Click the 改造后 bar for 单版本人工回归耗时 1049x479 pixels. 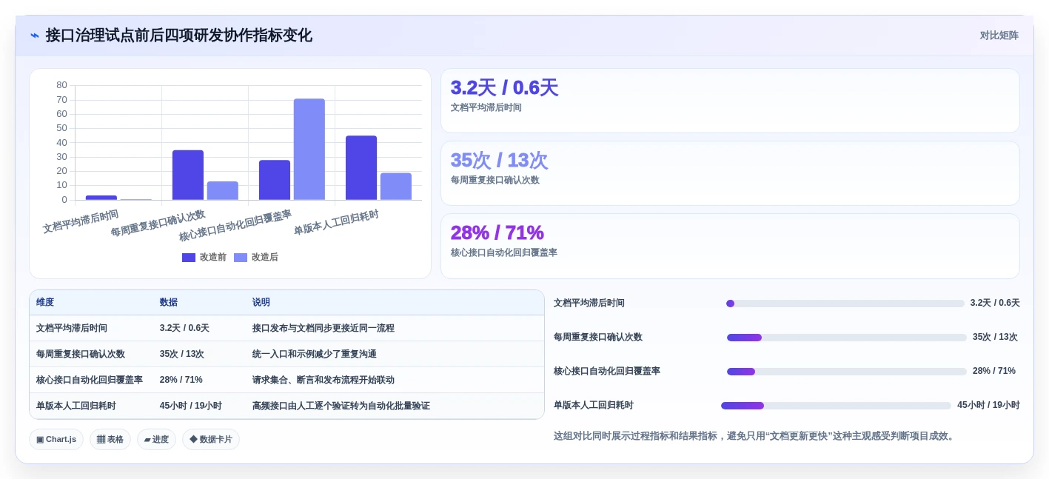coord(396,187)
